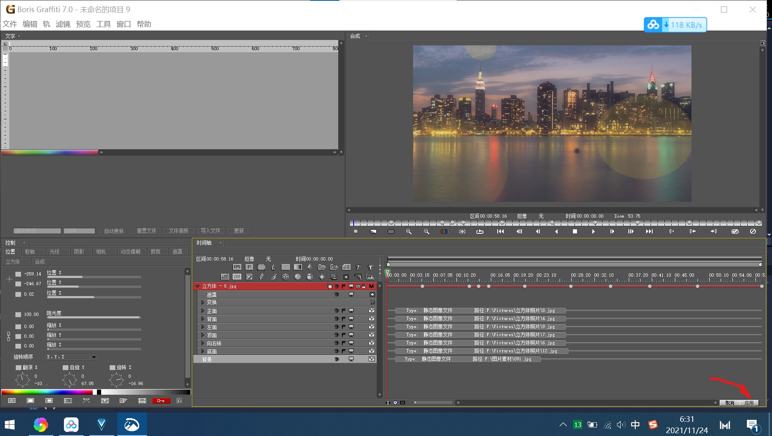Expand the 左面 track
This screenshot has height=436, width=772.
pyautogui.click(x=203, y=327)
